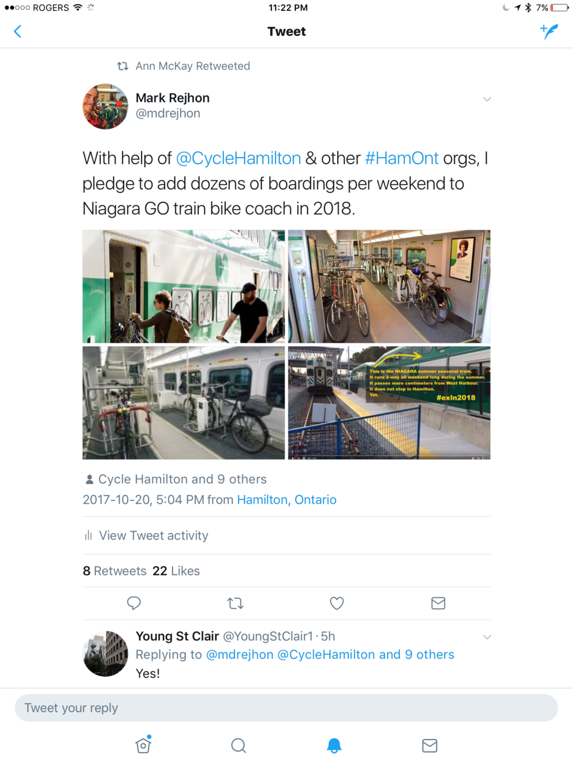Open Mark Rejhon's profile avatar
The image size is (573, 764).
tap(105, 106)
